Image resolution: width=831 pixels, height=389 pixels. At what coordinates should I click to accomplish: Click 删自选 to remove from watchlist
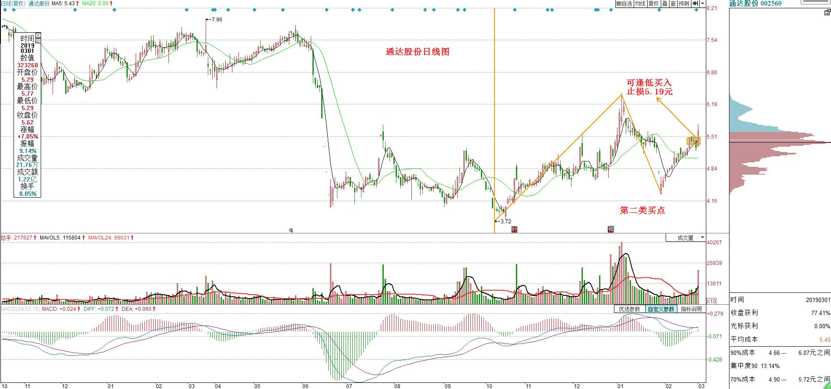point(624,3)
